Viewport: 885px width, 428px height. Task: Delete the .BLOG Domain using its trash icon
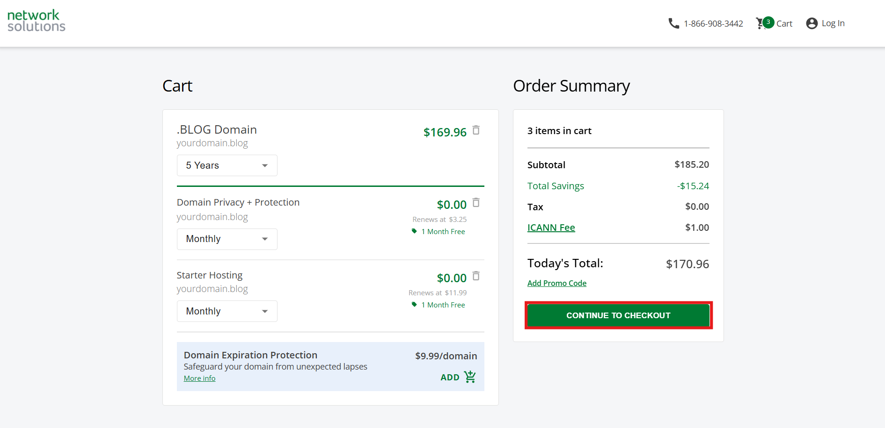476,130
